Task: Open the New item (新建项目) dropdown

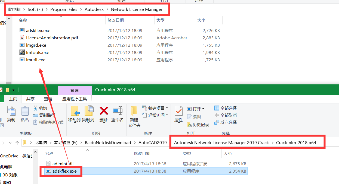Action: pyautogui.click(x=155, y=108)
